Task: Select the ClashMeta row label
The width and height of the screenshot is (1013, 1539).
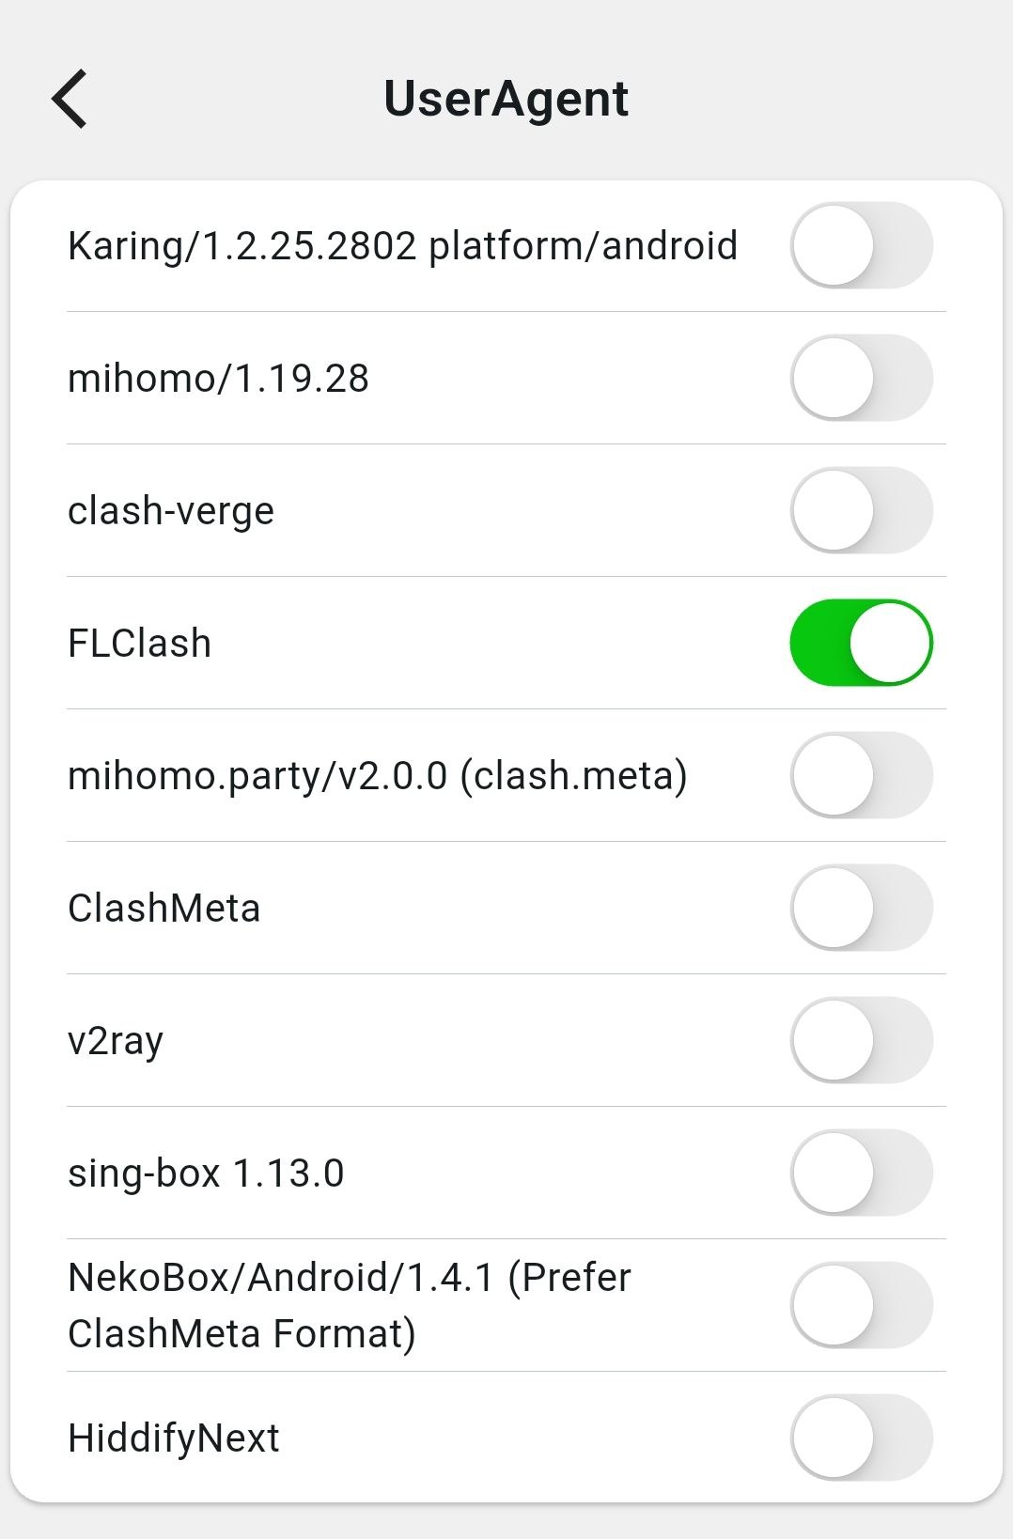Action: pos(164,909)
